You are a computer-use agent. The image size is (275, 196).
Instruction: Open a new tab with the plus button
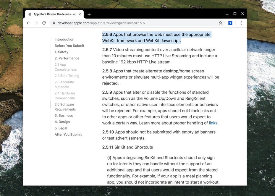click(89, 14)
